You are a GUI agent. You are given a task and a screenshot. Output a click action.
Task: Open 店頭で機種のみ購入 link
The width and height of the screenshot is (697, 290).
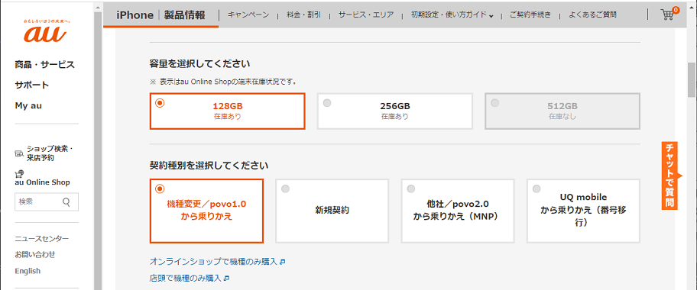pos(190,279)
